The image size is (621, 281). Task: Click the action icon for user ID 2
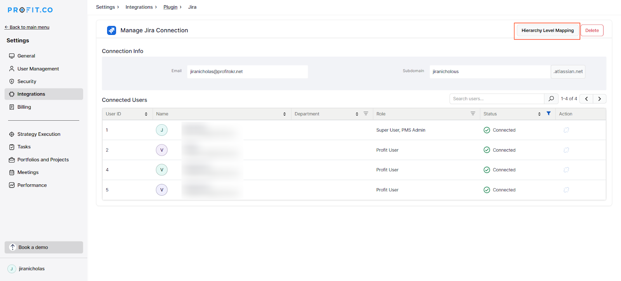[x=566, y=150]
